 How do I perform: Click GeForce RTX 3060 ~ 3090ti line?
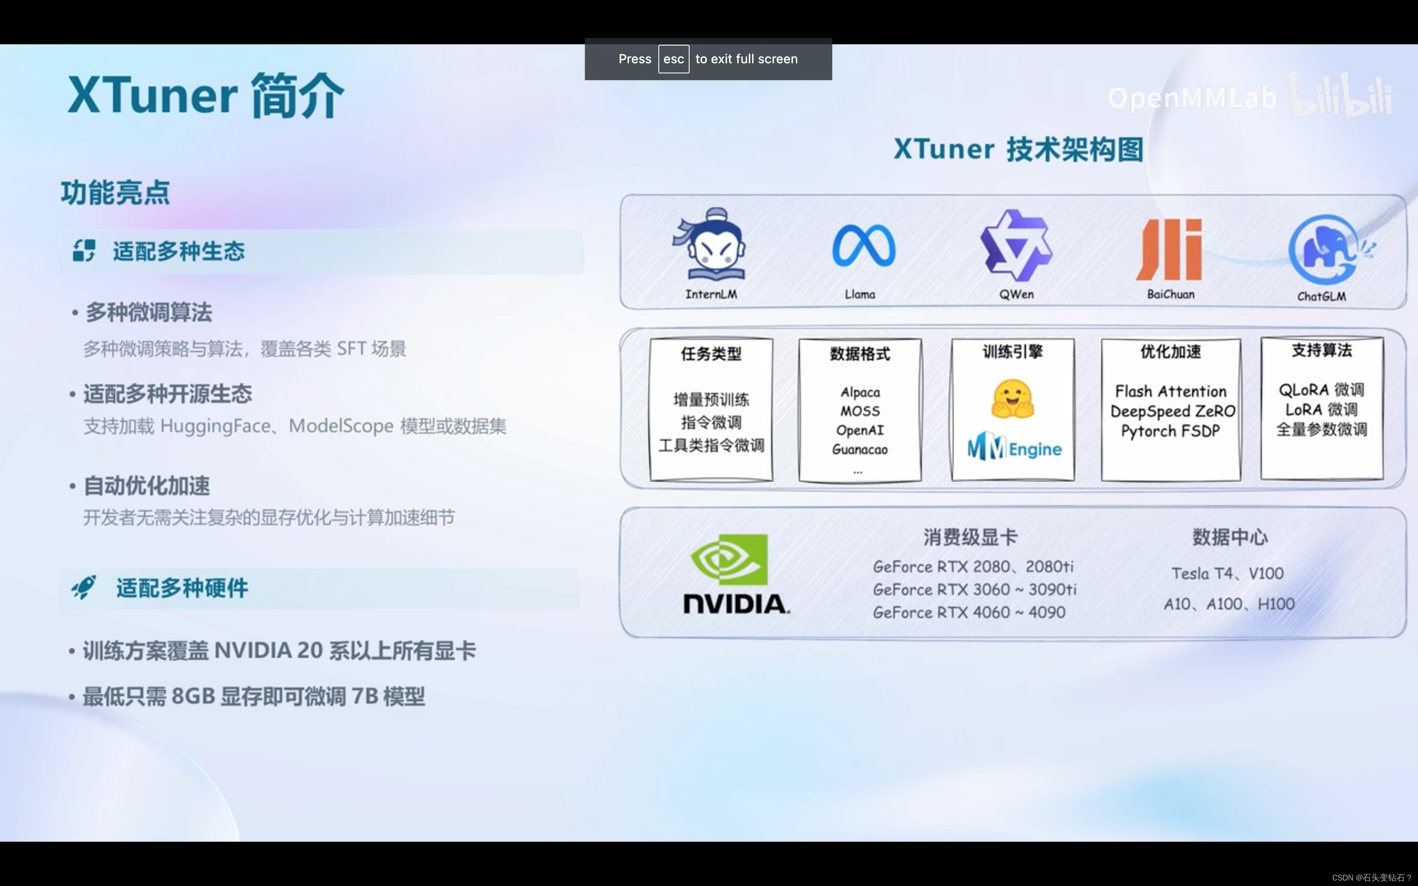pos(974,589)
